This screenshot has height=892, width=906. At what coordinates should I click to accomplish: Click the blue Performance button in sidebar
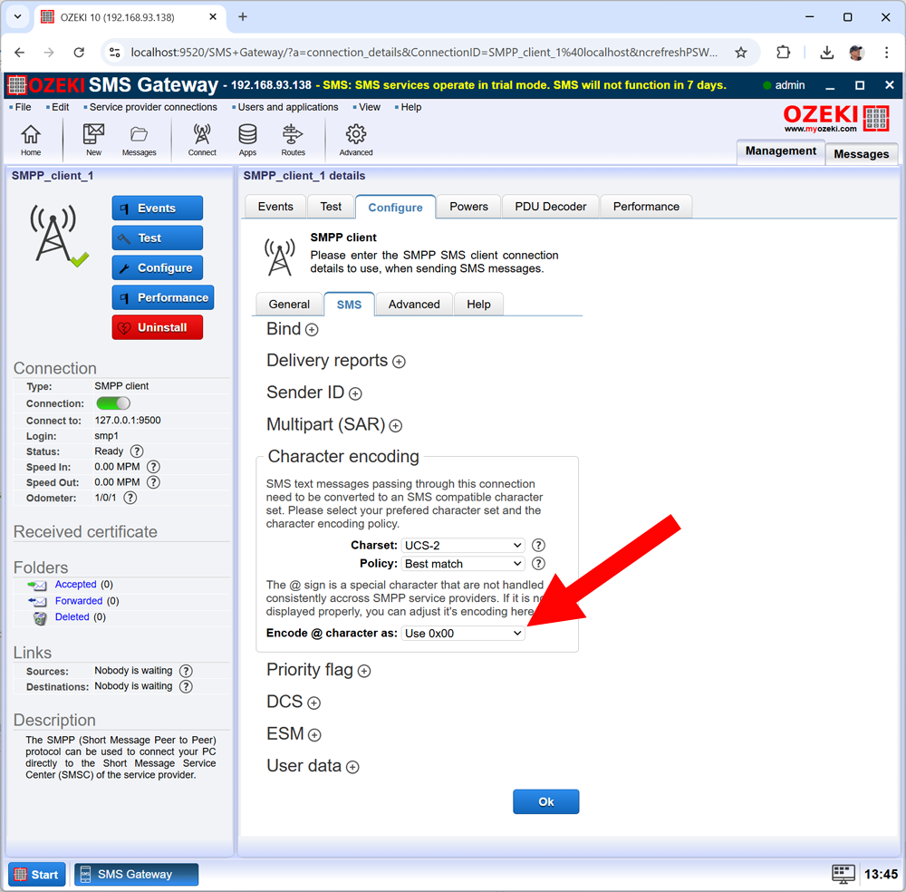163,297
